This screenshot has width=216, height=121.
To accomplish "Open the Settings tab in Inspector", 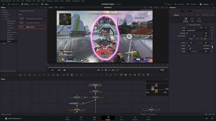I will (199, 19).
